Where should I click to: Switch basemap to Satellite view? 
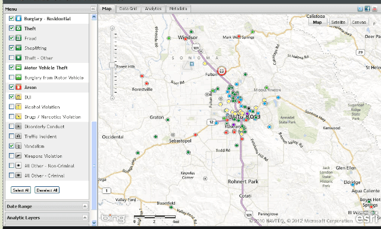point(338,22)
